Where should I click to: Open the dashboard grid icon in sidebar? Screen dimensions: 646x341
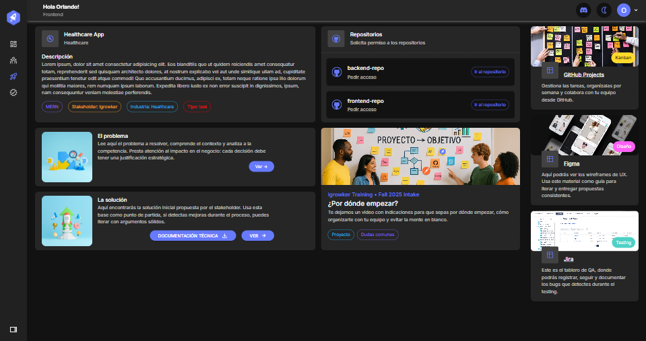[13, 44]
